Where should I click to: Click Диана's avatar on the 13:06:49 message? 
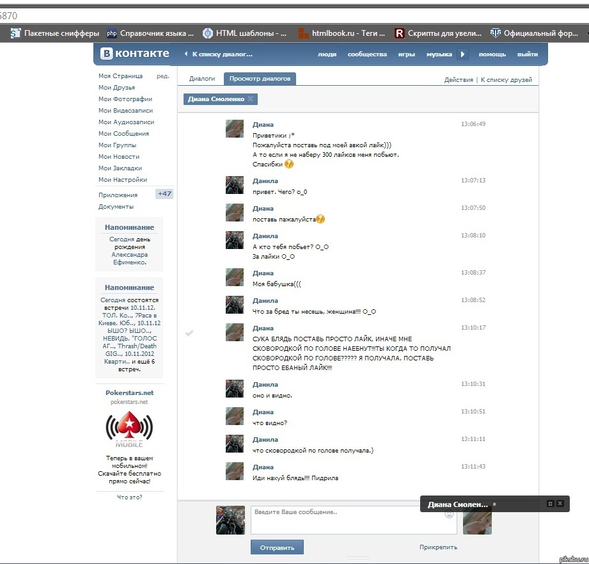(x=235, y=129)
